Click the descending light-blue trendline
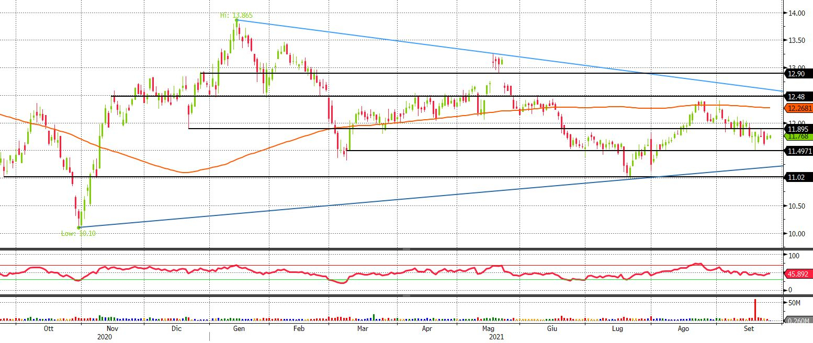813x343 pixels. [x=510, y=56]
